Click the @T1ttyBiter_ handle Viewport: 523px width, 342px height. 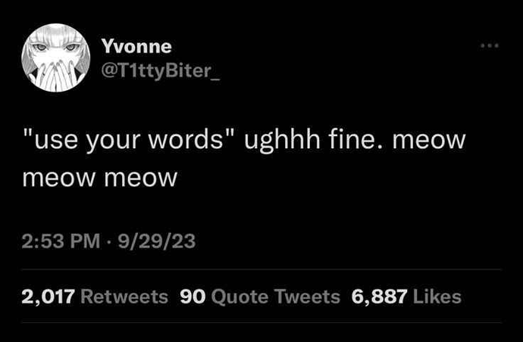click(x=161, y=71)
